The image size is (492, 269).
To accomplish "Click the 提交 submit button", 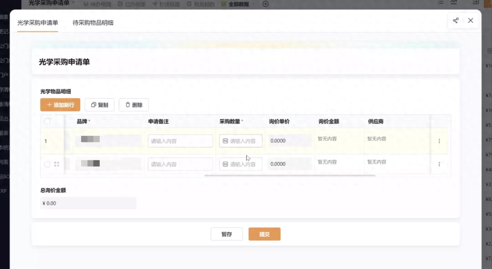I will [x=264, y=234].
